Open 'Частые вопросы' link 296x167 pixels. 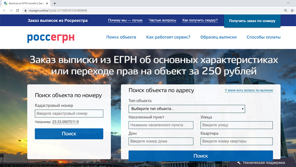pos(162,20)
